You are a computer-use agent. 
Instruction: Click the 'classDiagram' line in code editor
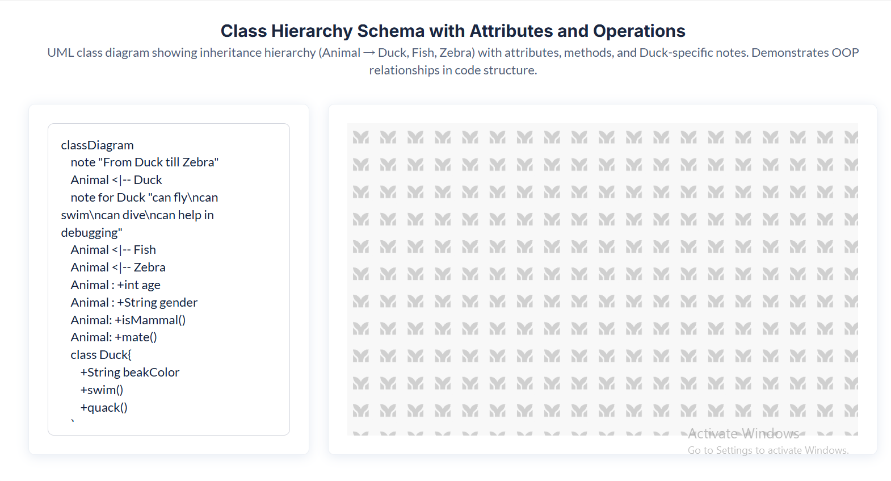coord(97,145)
